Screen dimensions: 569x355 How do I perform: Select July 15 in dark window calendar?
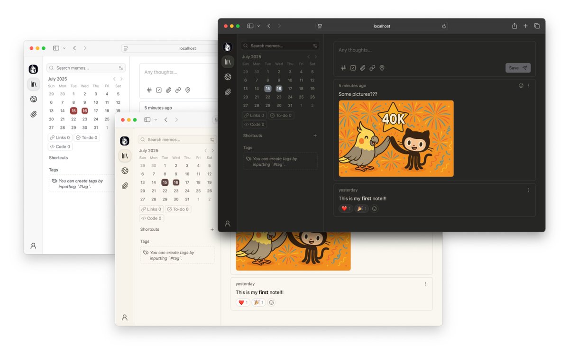coord(268,89)
